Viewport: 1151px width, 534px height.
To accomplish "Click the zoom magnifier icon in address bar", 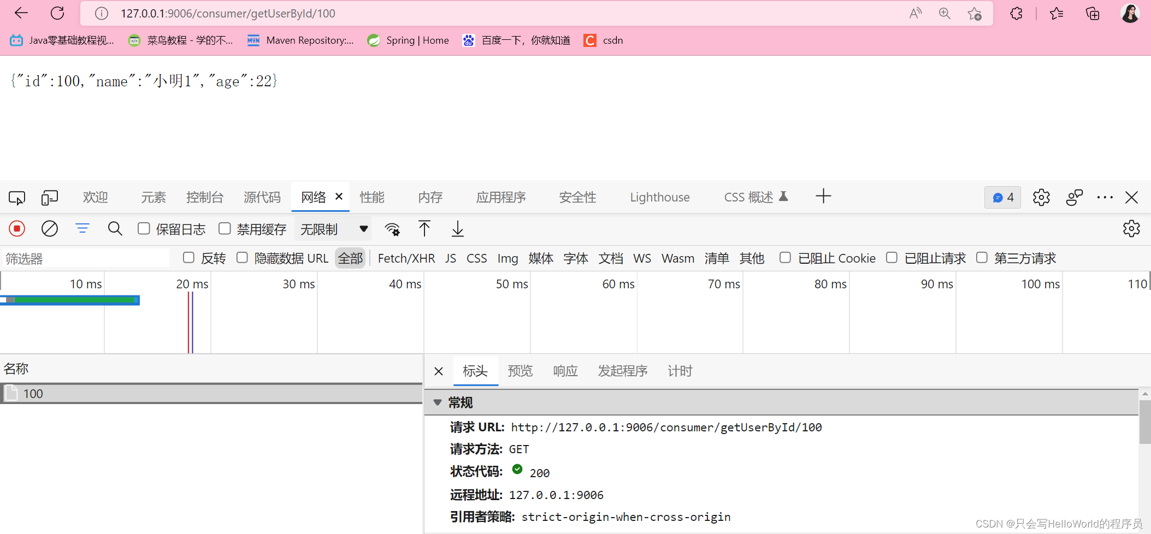I will (x=945, y=14).
